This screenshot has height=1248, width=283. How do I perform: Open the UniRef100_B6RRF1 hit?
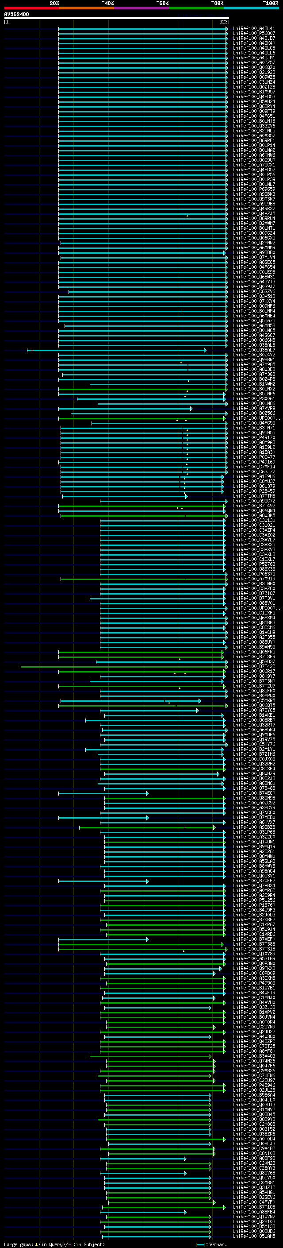point(254,140)
